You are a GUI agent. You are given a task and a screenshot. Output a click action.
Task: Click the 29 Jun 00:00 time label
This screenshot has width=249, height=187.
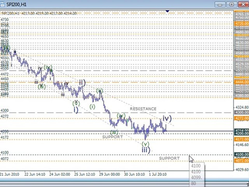[109, 174]
